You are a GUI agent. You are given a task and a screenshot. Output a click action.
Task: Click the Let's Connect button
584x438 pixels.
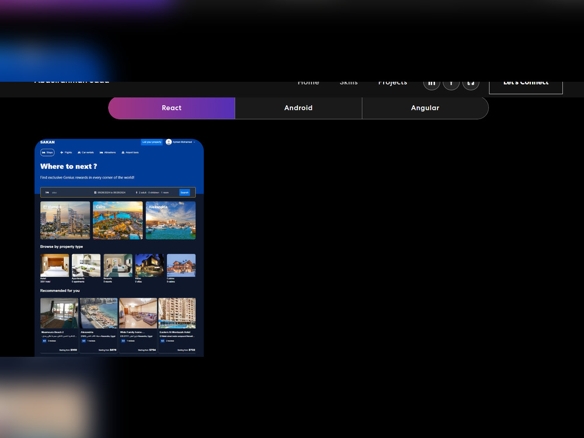(x=526, y=88)
